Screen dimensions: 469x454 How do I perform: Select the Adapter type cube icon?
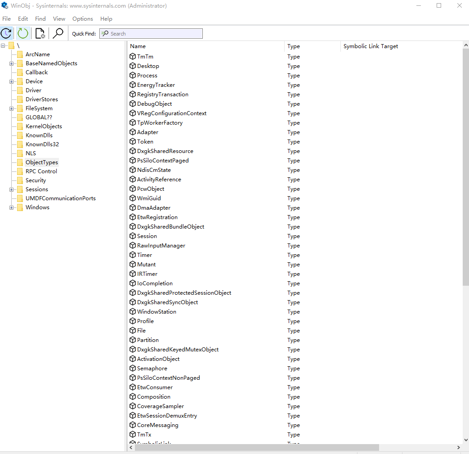click(133, 132)
